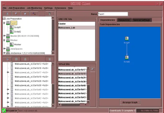This screenshot has height=113, width=164.
Task: Select MatsuzawaLab_is33e1b30 NJS in monitoring tree
Action: (31, 85)
